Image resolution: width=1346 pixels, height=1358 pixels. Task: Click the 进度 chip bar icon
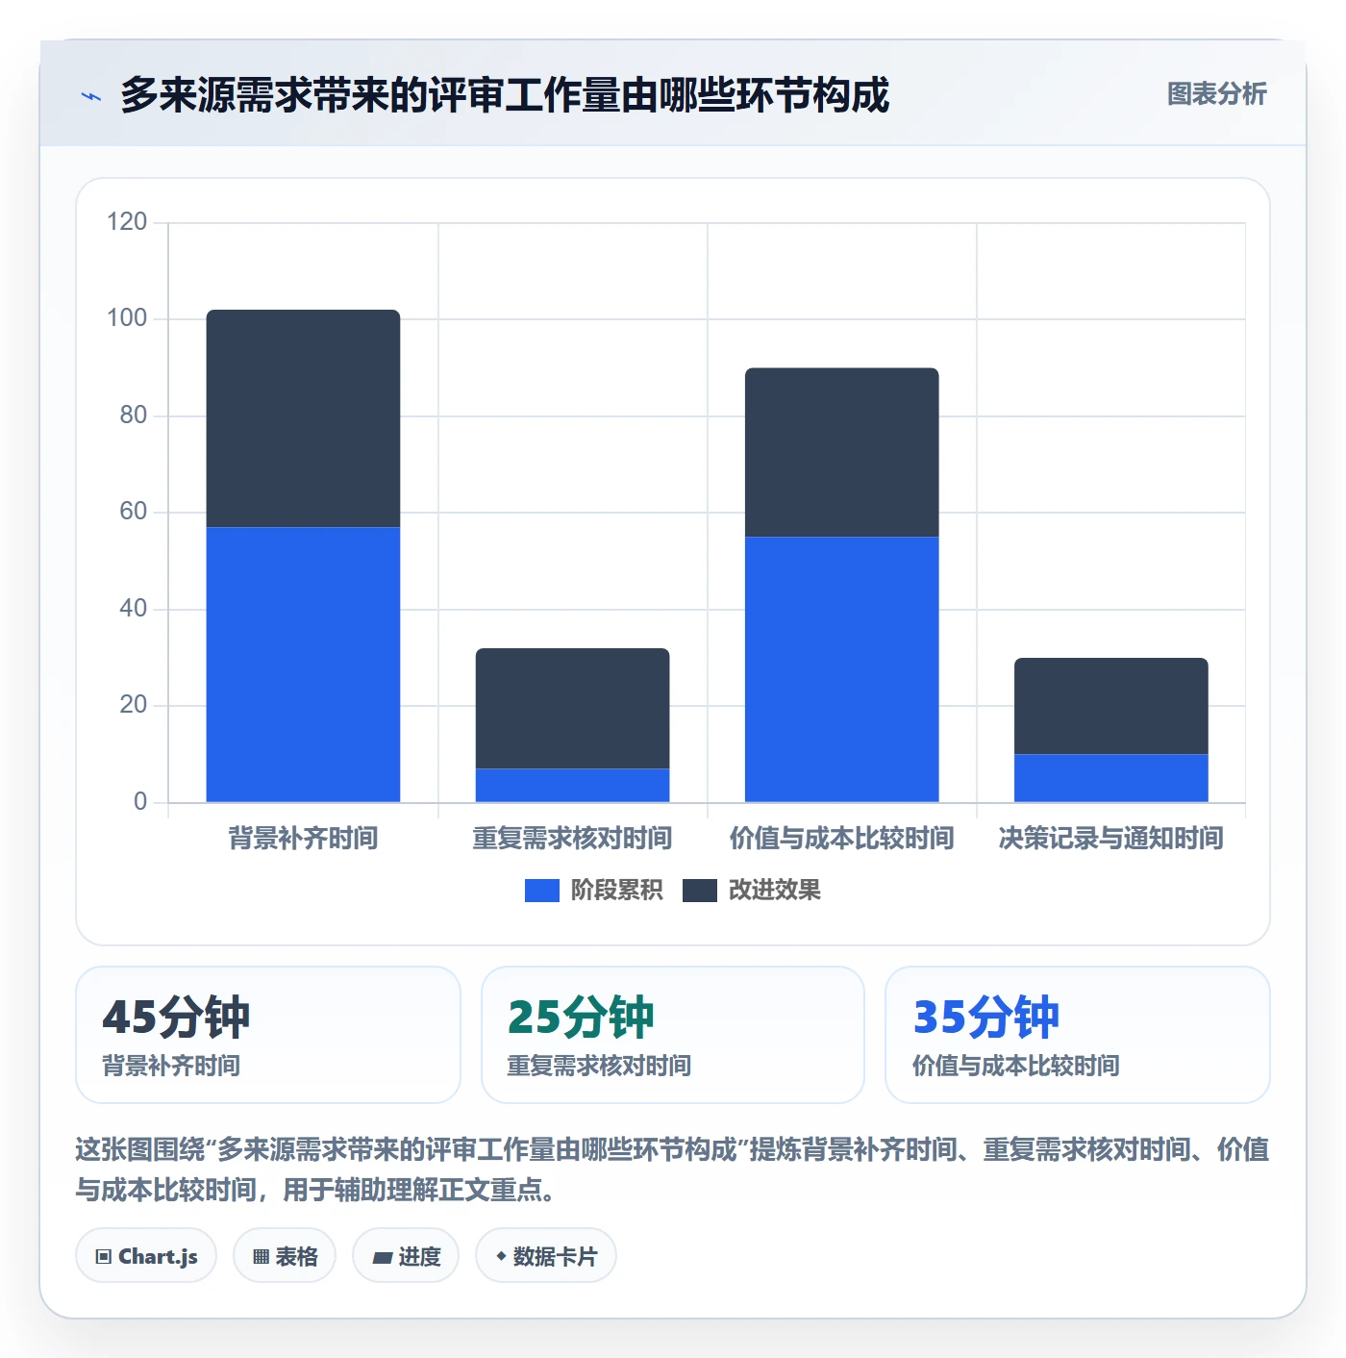[383, 1258]
